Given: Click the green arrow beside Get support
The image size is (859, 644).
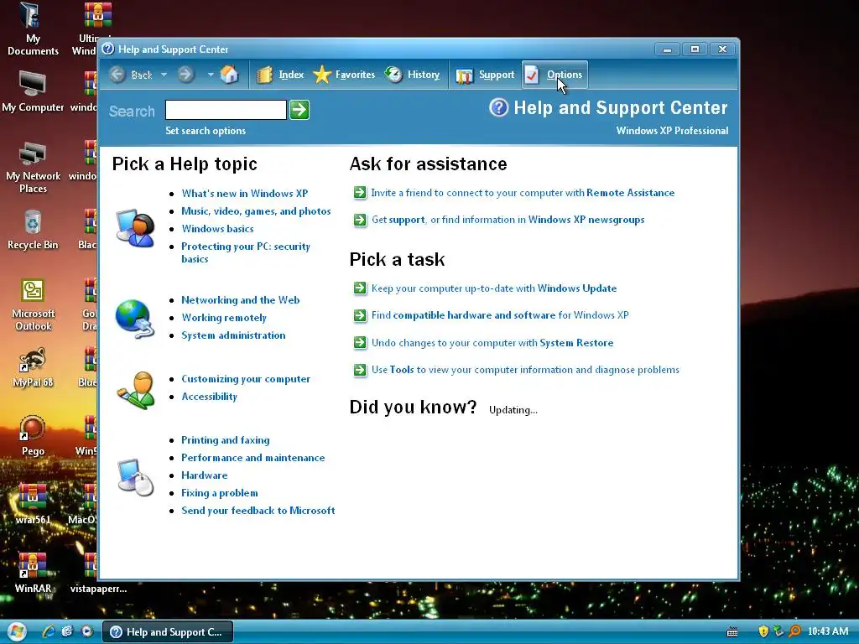Looking at the screenshot, I should pos(360,220).
